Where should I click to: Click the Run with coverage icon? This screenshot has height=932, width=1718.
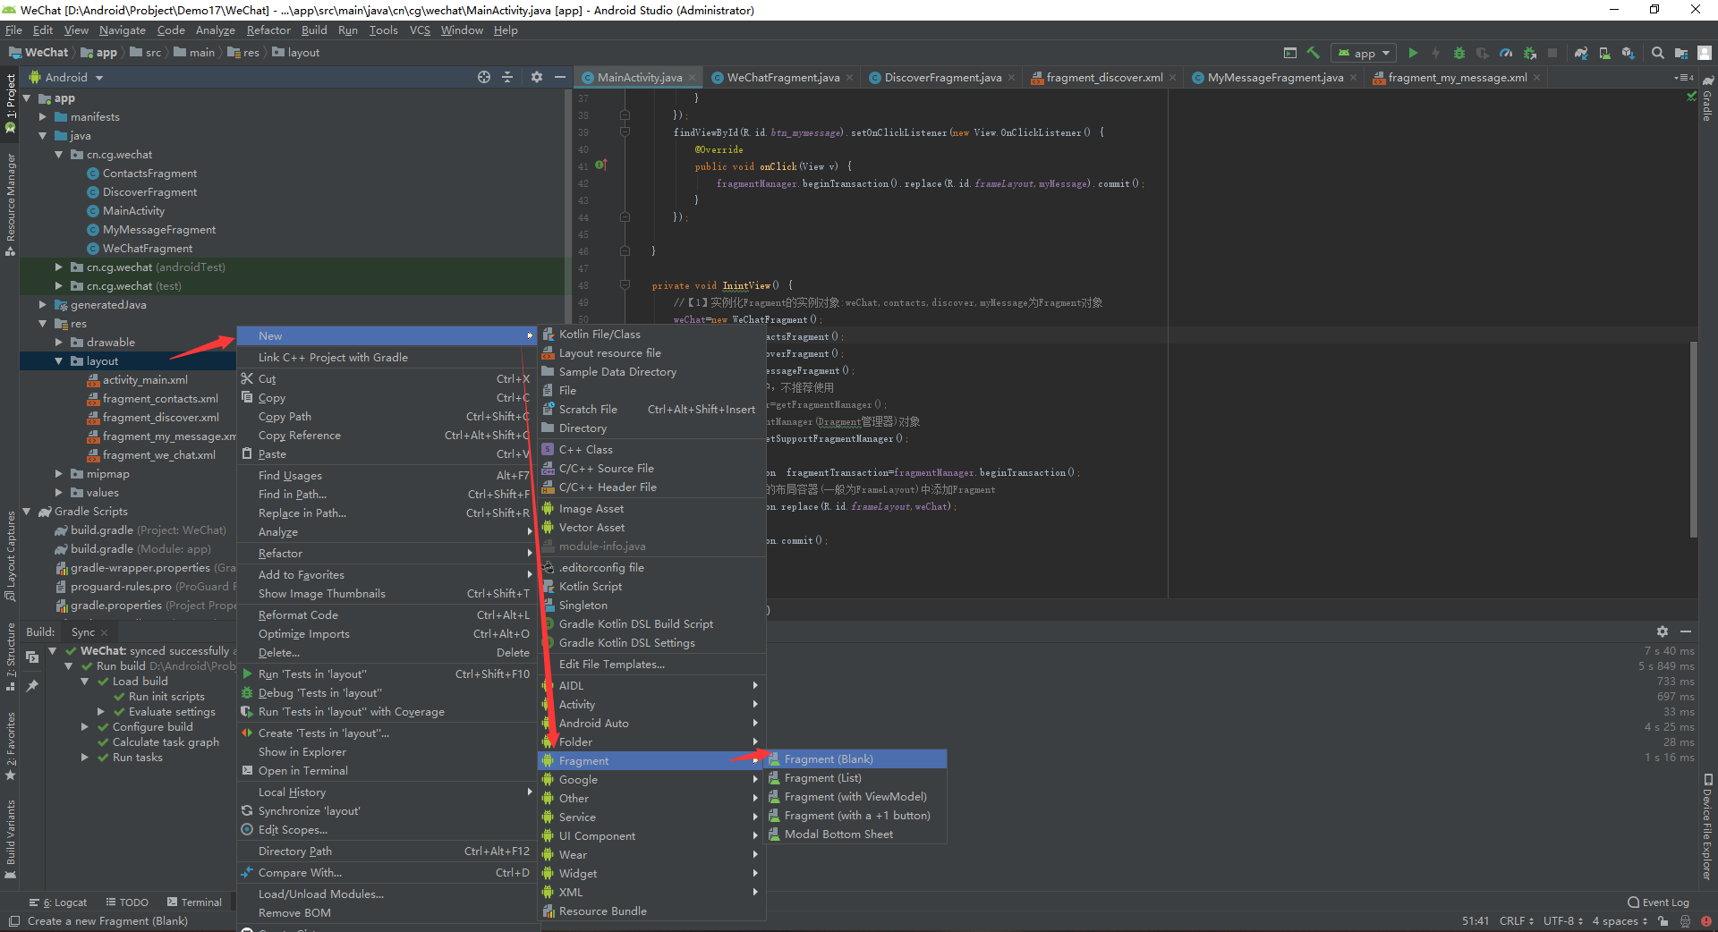(1482, 53)
